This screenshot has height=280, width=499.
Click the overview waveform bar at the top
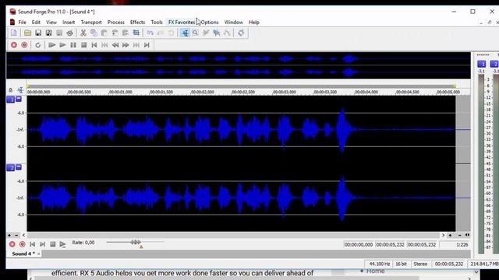239,65
